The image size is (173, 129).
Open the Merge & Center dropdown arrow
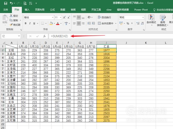pyautogui.click(x=116, y=23)
